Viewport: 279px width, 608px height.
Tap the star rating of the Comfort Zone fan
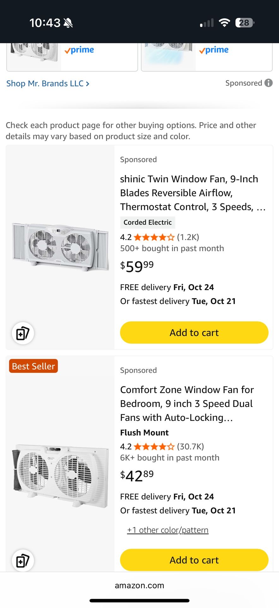[x=154, y=446]
